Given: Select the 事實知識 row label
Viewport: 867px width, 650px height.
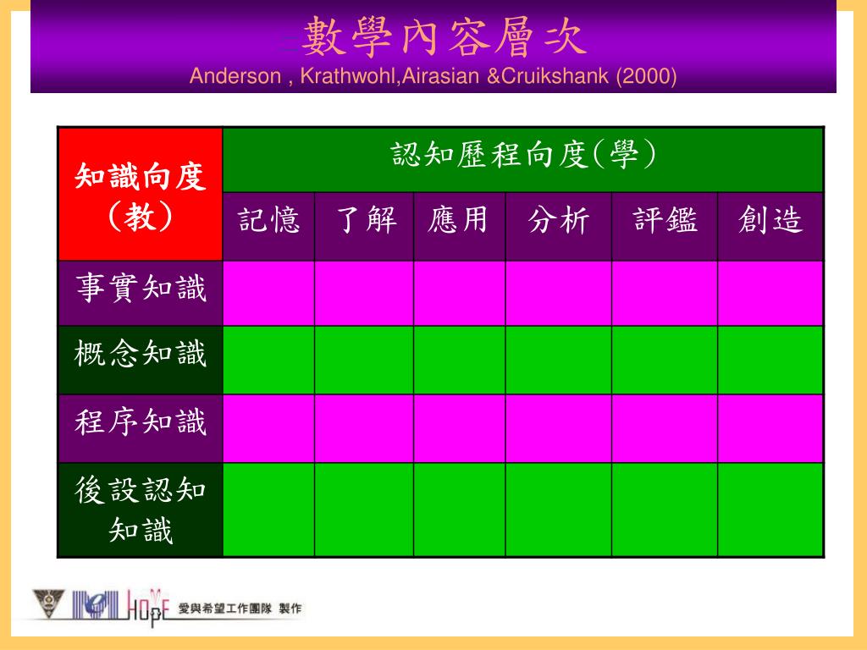Looking at the screenshot, I should pos(141,294).
